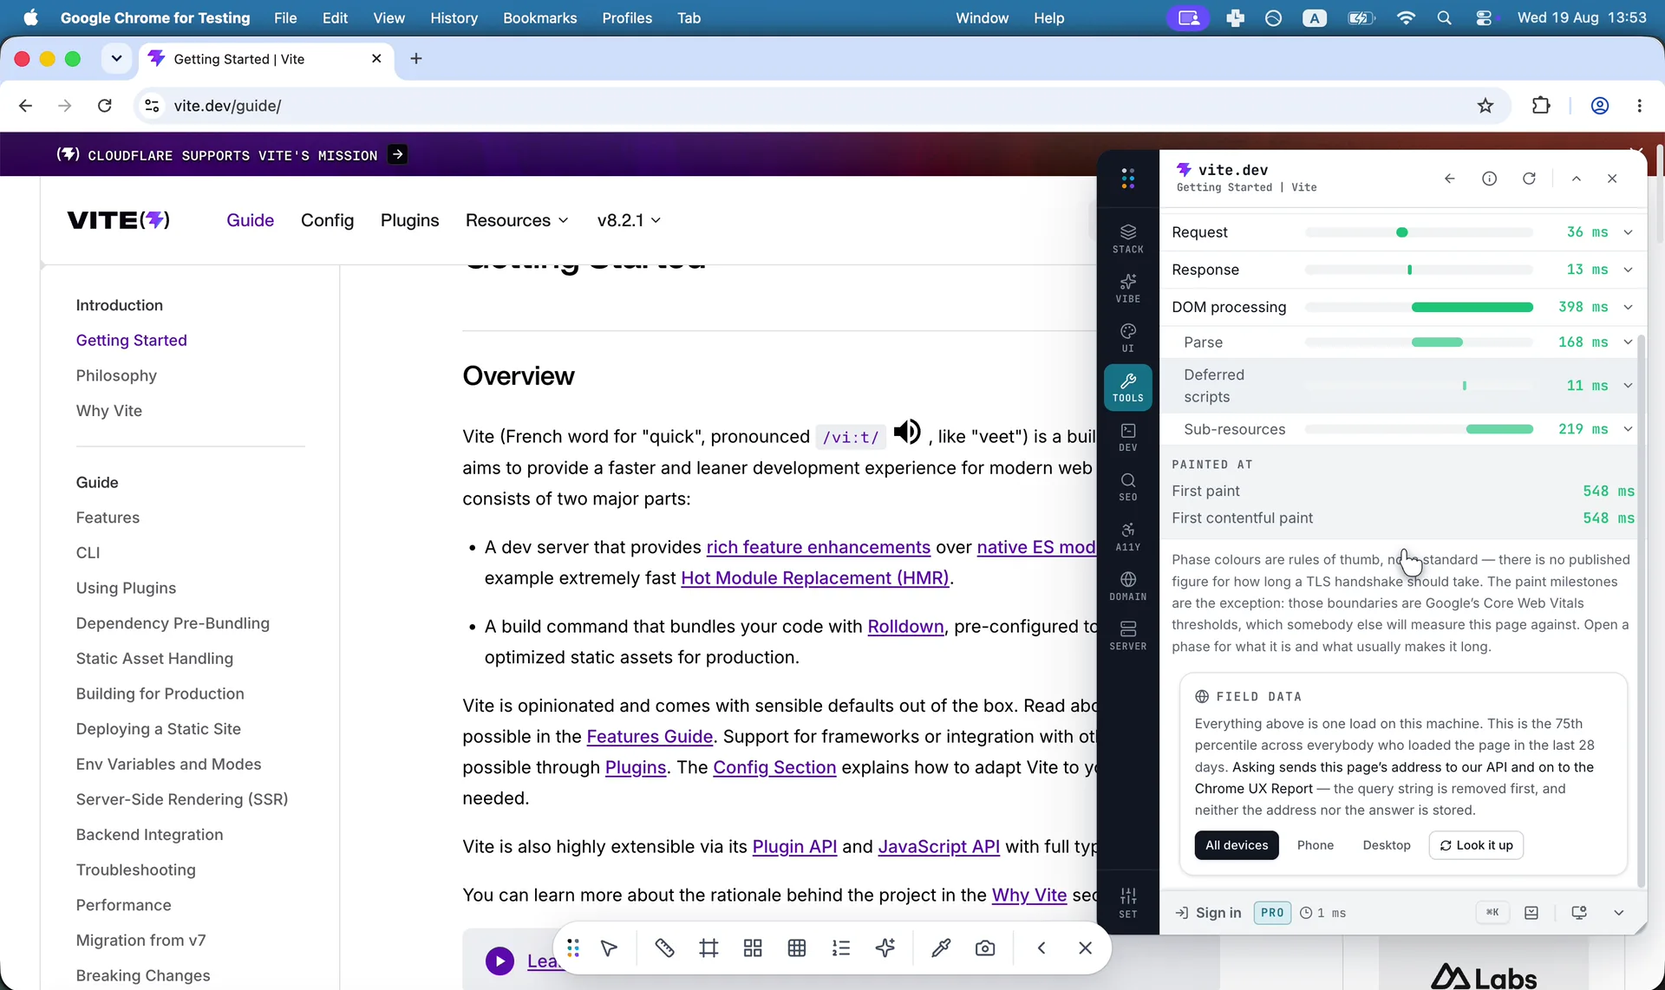This screenshot has width=1665, height=990.
Task: Open the Resources dropdown in Vite nav
Action: pos(518,220)
